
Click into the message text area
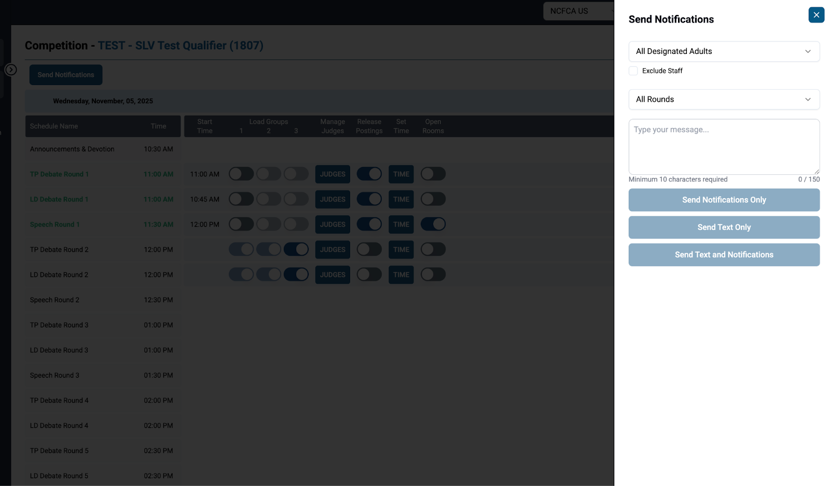[724, 147]
